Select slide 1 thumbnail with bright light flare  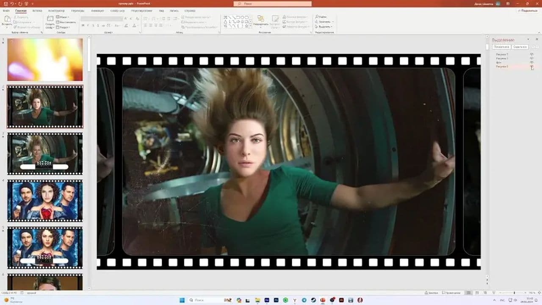45,59
